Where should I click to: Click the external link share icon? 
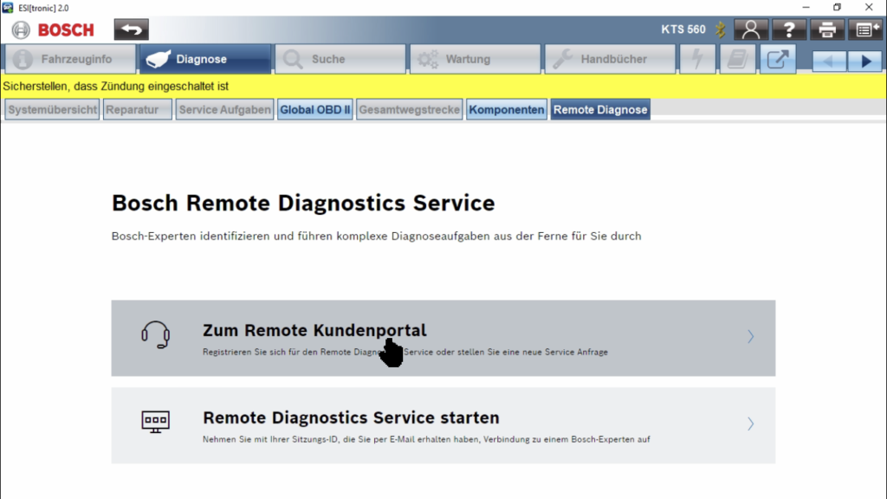point(778,60)
